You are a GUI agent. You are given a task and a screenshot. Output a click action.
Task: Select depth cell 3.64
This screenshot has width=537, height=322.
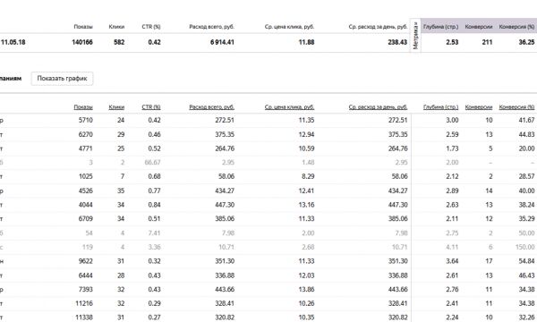(452, 261)
